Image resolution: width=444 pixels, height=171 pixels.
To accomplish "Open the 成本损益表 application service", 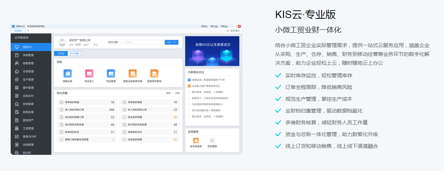I will coord(196,143).
